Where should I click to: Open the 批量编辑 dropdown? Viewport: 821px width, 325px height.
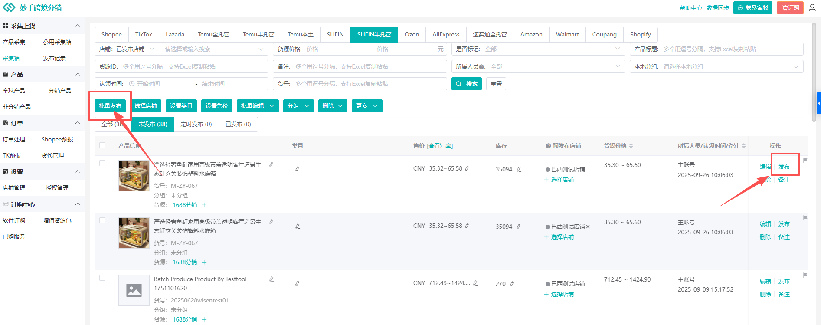pos(258,106)
